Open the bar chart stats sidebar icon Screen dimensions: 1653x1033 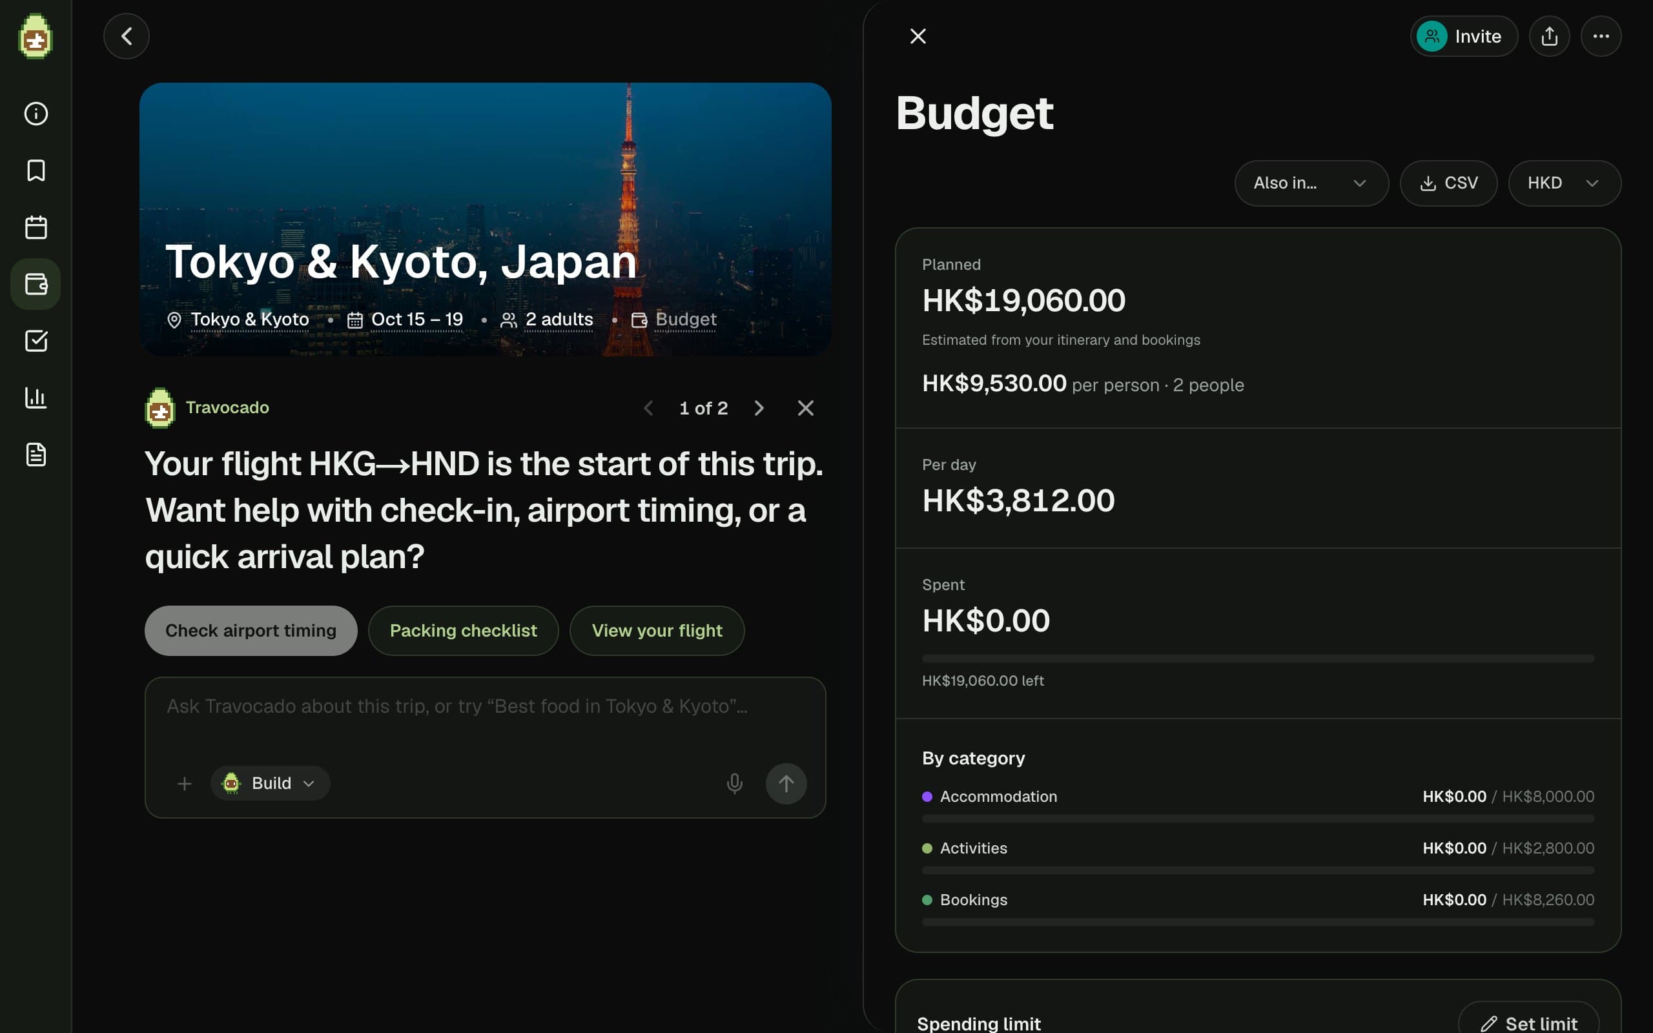pos(36,398)
